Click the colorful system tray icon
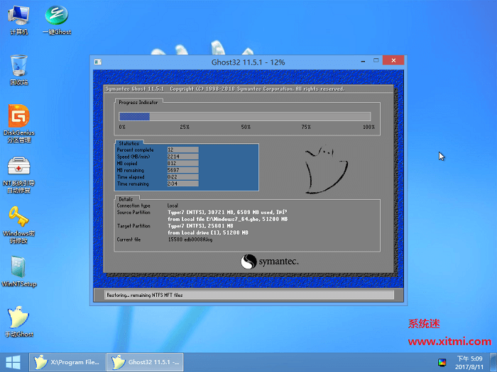The image size is (497, 372). 442,363
